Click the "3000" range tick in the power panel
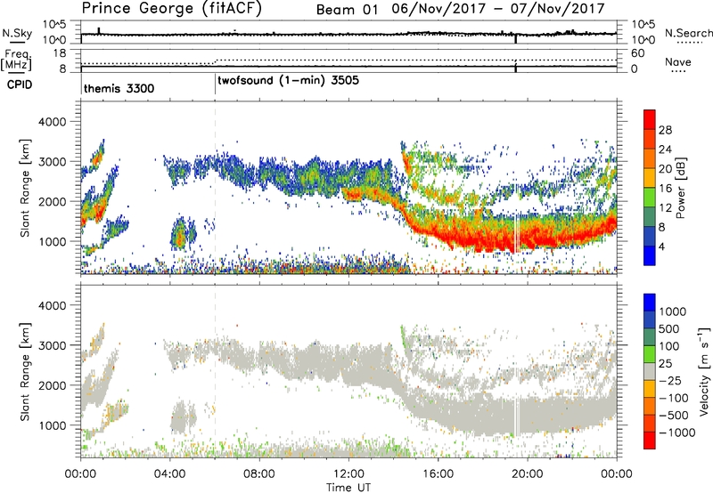Screen dimensions: 713x493 pyautogui.click(x=52, y=162)
